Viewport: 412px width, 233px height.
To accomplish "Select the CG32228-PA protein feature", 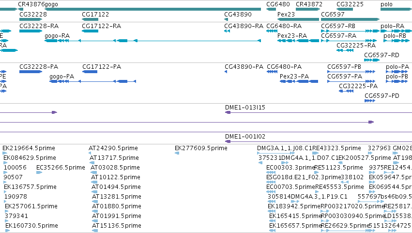I will pos(31,72).
